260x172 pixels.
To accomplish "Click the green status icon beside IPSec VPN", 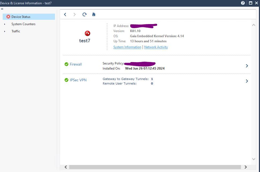I will tap(66, 80).
